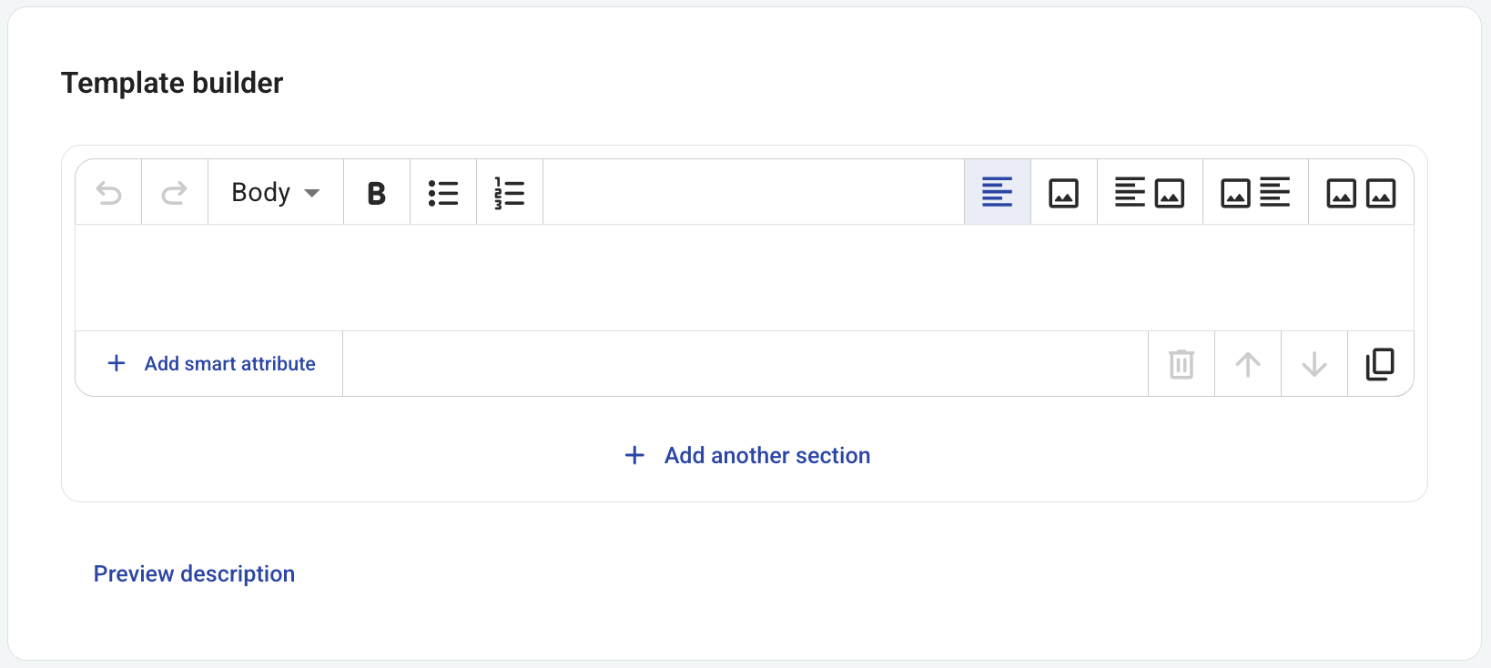Select the text-only section layout
The height and width of the screenshot is (668, 1491).
(998, 193)
